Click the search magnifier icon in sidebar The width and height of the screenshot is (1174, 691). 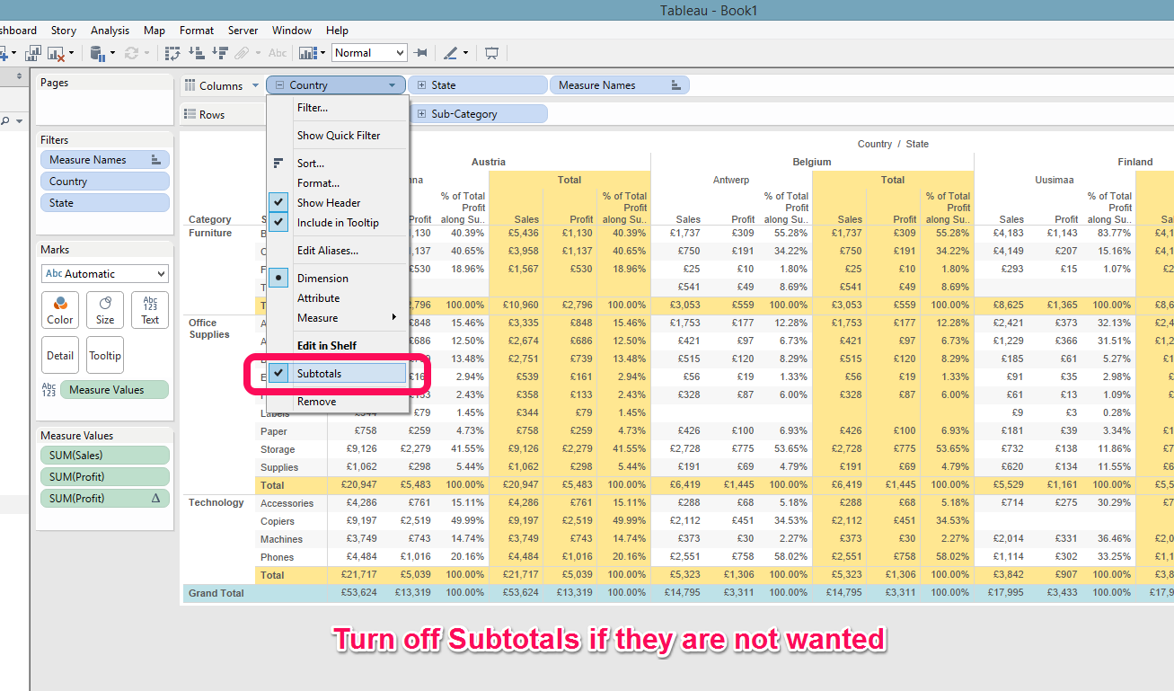click(x=4, y=120)
